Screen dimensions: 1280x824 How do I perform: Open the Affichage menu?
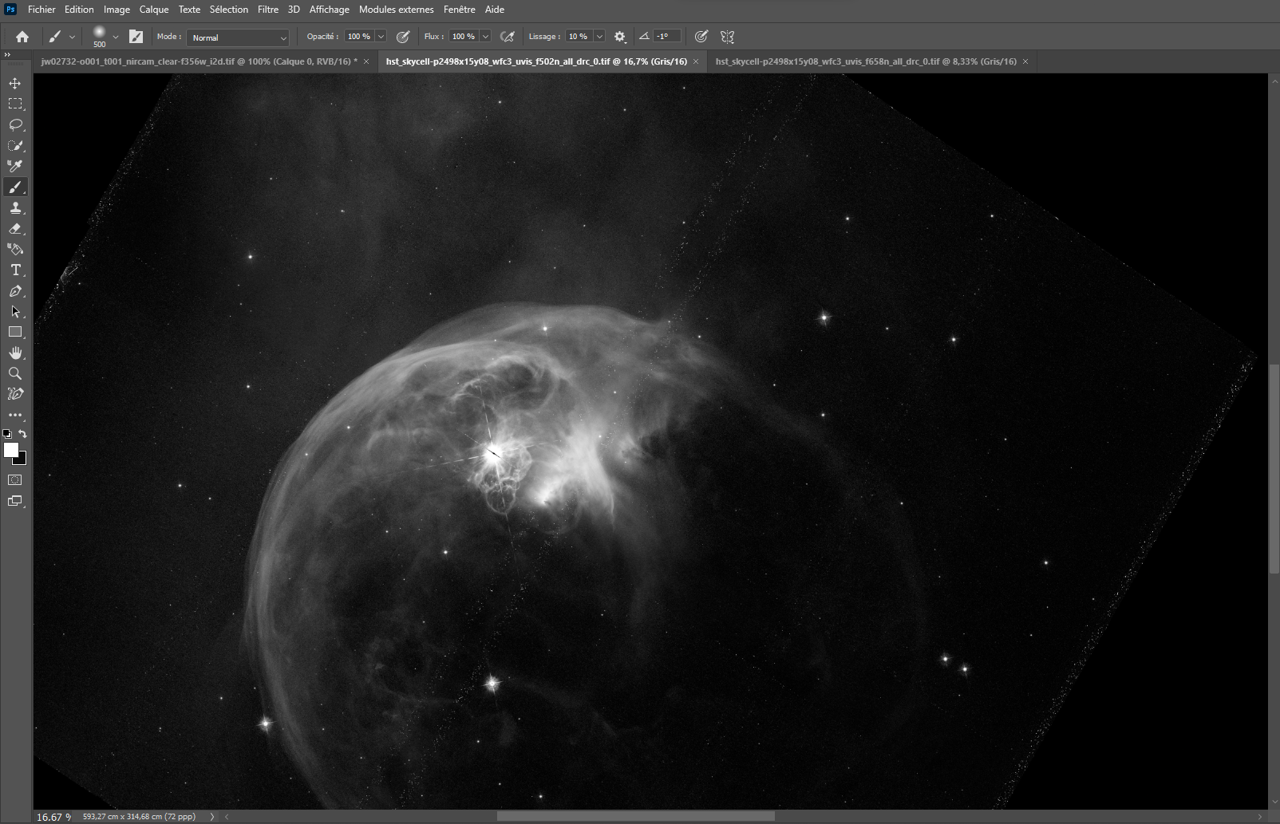coord(330,10)
